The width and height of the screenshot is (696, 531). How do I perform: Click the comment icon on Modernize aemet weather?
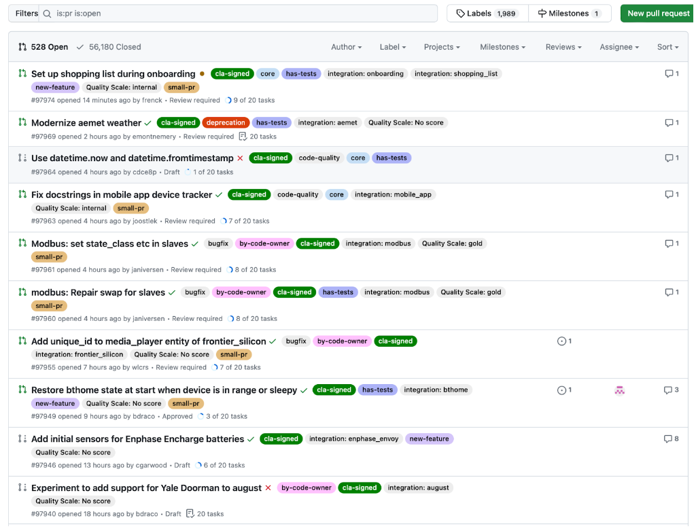pos(669,122)
